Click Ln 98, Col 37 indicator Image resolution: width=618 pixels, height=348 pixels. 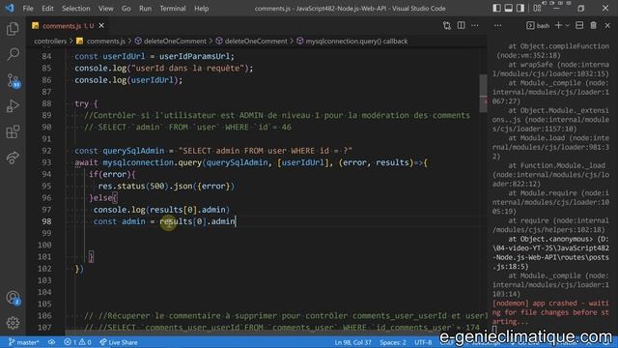[353, 342]
